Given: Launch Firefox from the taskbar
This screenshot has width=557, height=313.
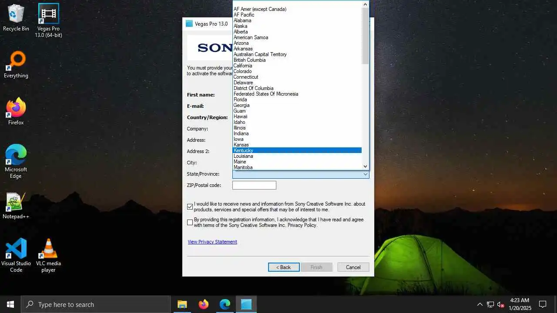Looking at the screenshot, I should (203, 304).
